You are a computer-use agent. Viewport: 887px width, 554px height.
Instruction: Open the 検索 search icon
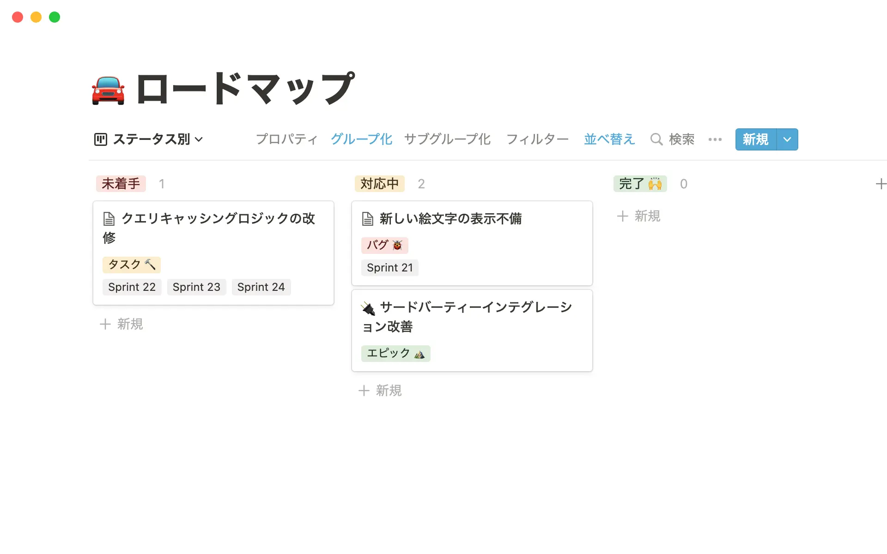656,139
